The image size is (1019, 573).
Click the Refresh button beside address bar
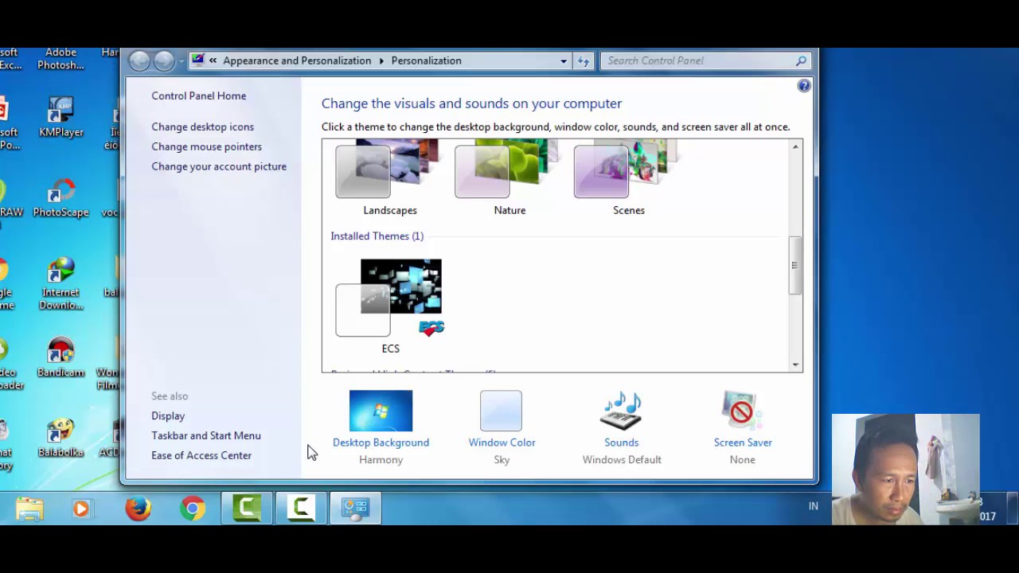click(584, 61)
